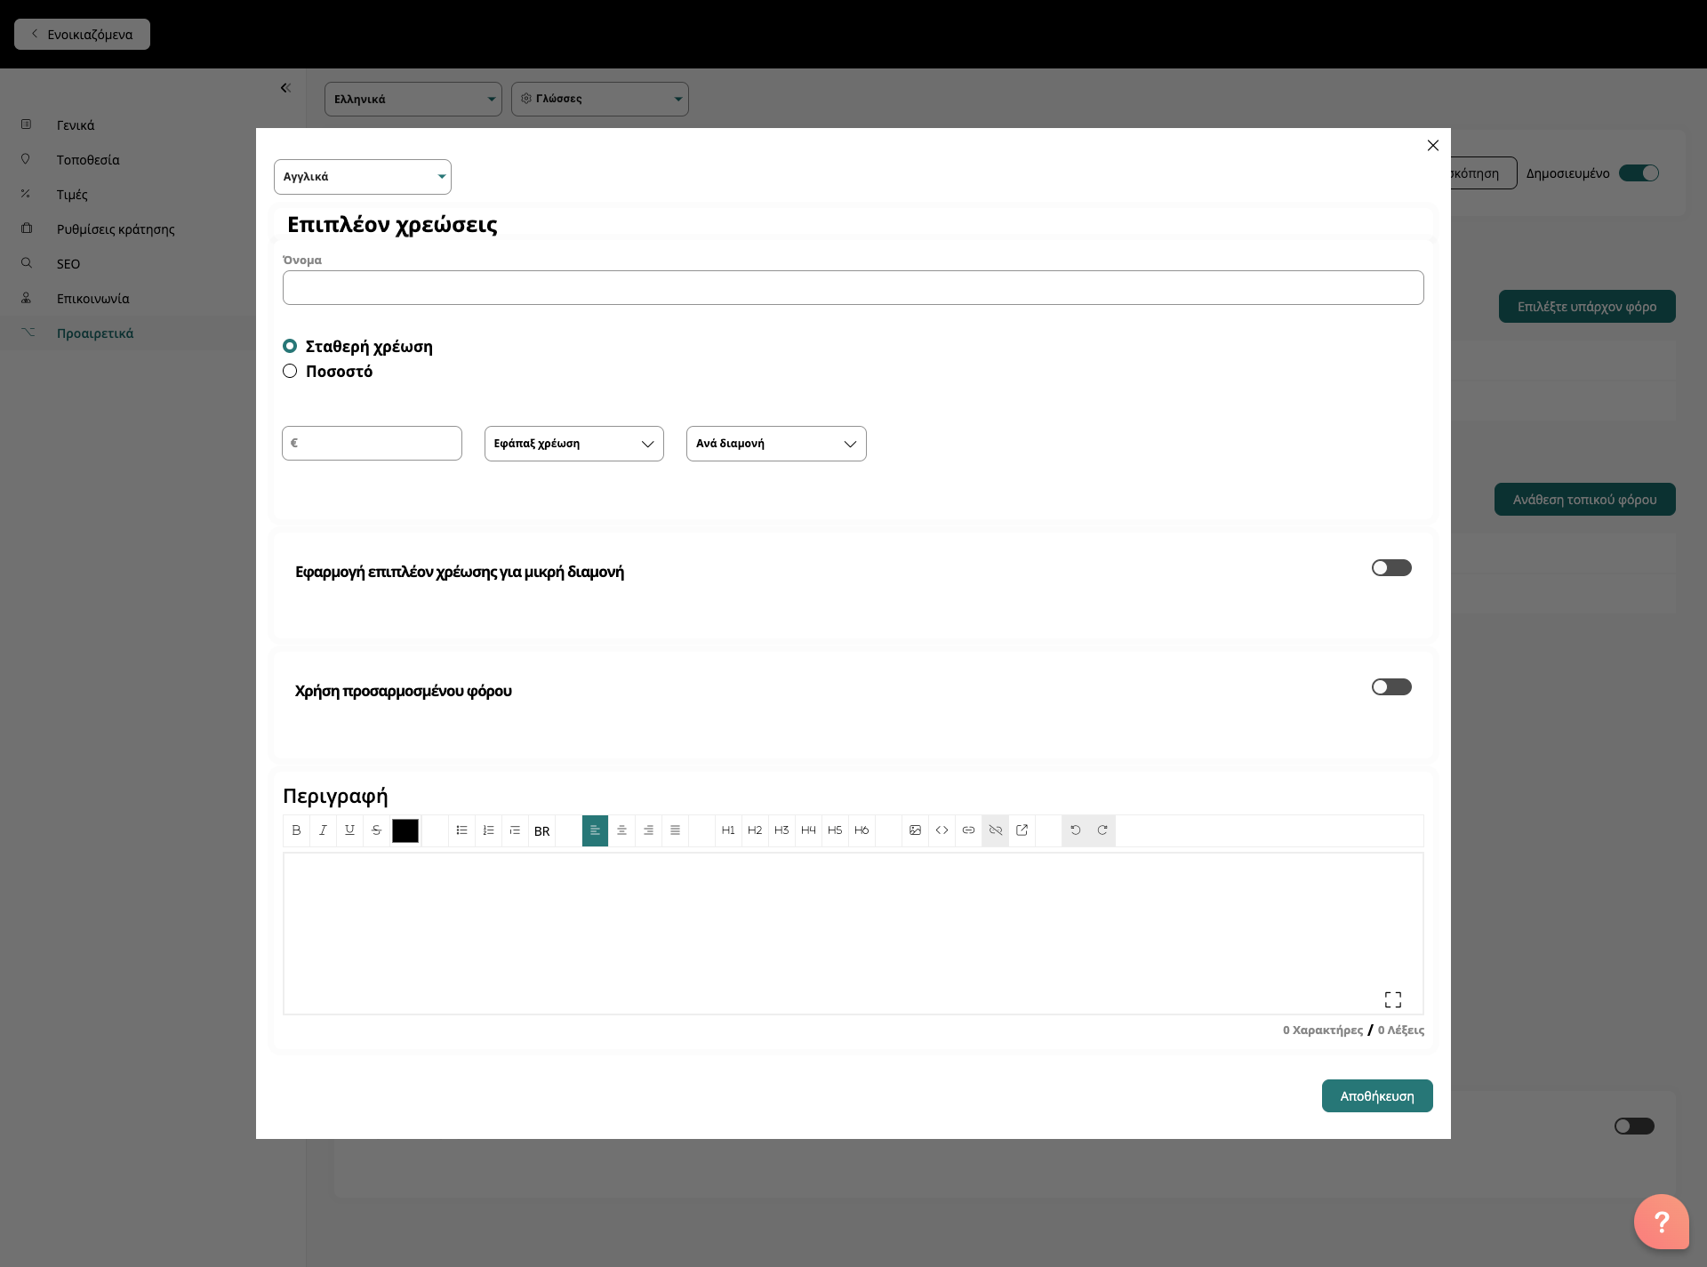Insert a bulleted list
This screenshot has height=1267, width=1707.
[461, 830]
